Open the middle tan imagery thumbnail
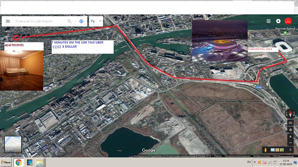This screenshot has width=298, height=167. (x=277, y=150)
